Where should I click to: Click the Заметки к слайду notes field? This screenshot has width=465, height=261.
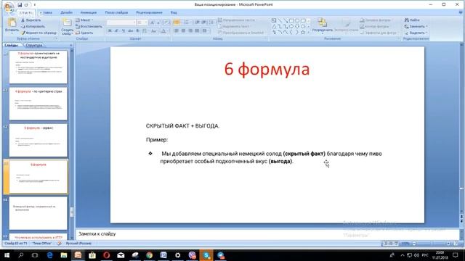[267, 233]
